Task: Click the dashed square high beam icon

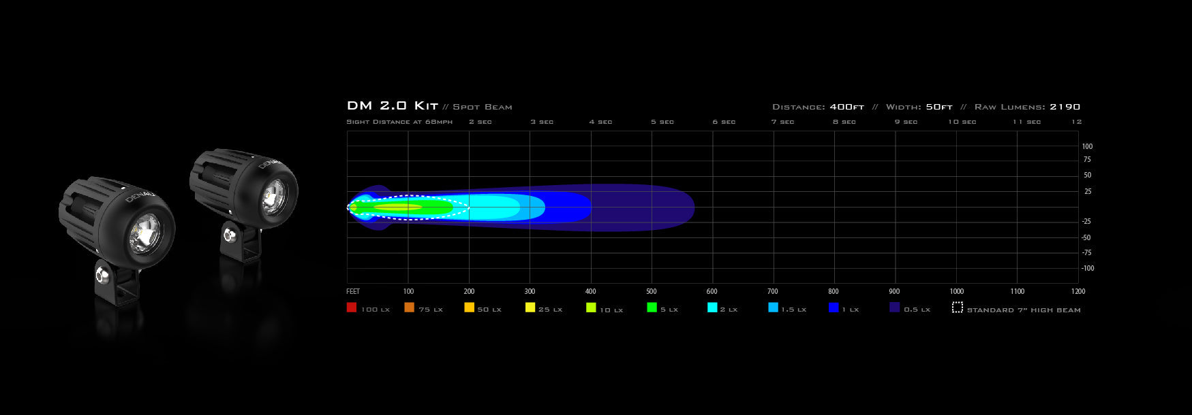Action: click(957, 308)
